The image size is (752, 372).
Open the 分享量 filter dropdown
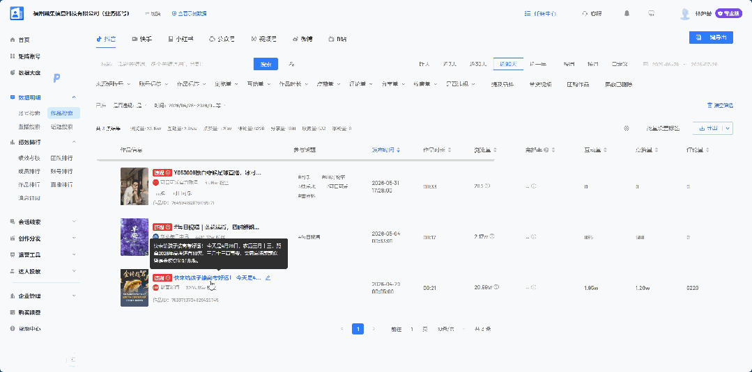click(393, 84)
